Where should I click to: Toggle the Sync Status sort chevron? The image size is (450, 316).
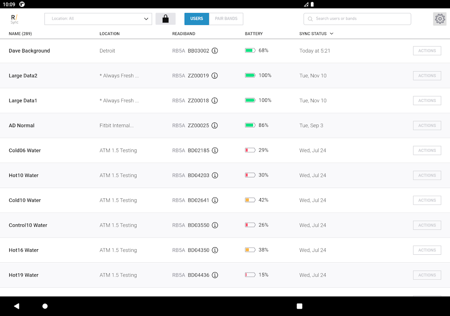(331, 34)
